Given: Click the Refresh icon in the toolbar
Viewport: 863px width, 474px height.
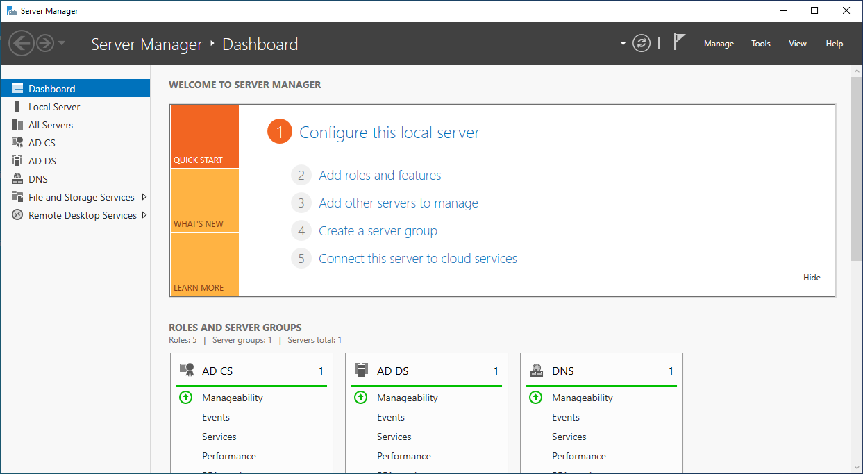Looking at the screenshot, I should (x=641, y=43).
